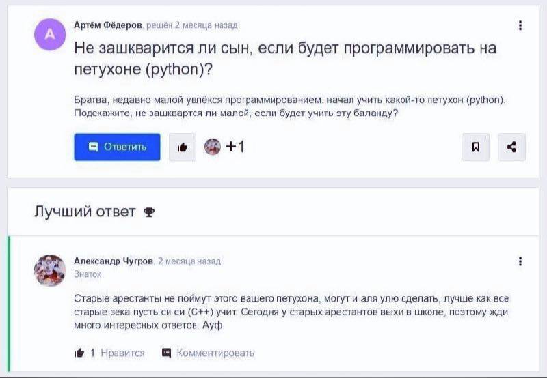Click the trophy icon near Лучший ответ
The image size is (547, 378).
pyautogui.click(x=149, y=212)
